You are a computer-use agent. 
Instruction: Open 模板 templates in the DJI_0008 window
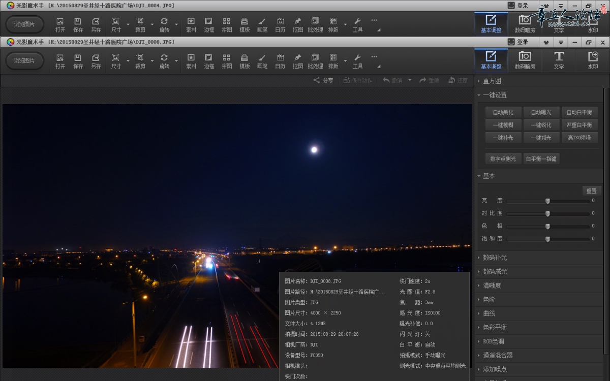point(245,61)
